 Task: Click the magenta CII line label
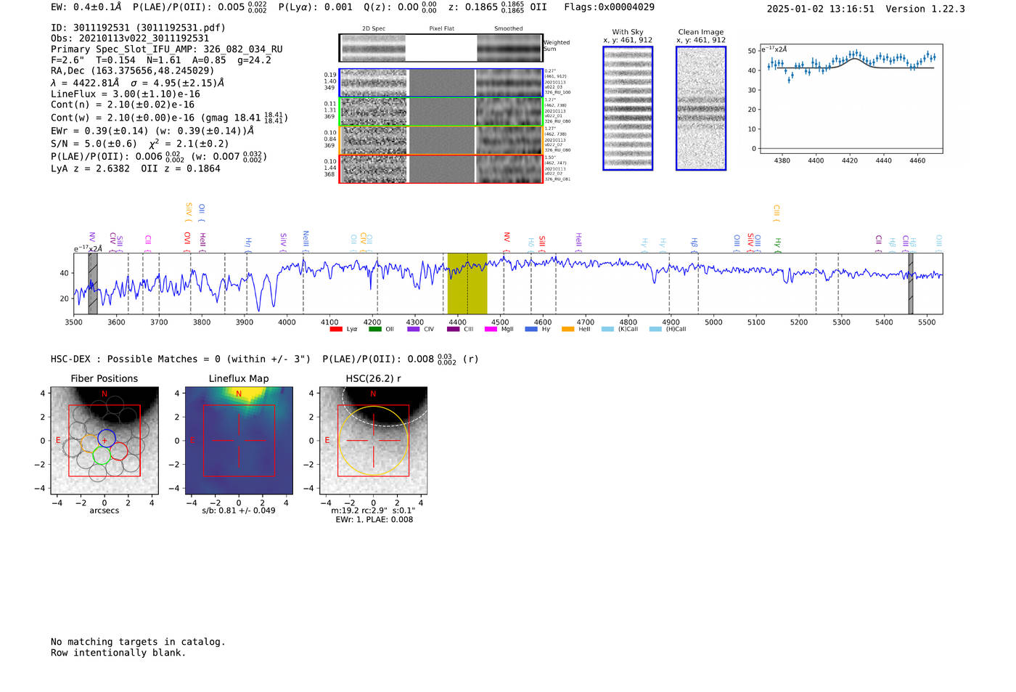[148, 242]
